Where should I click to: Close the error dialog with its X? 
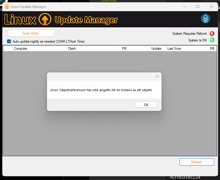(x=157, y=76)
